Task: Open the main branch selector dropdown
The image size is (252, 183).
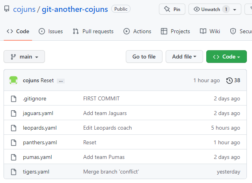Action: pyautogui.click(x=24, y=57)
